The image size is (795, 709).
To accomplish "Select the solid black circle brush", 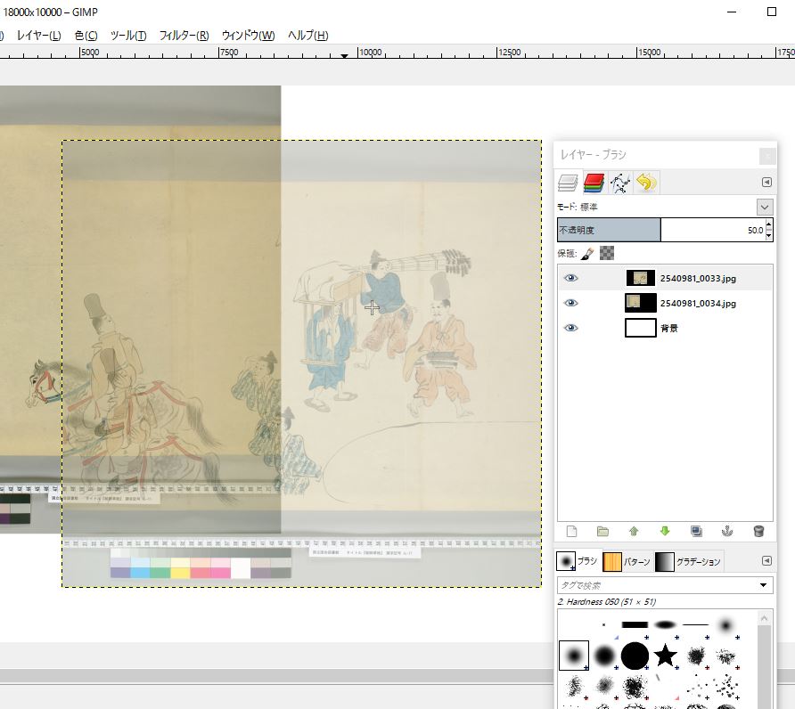I will (x=635, y=656).
